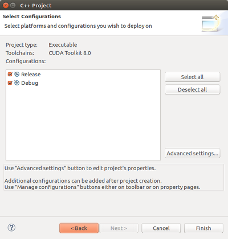228x239 pixels.
Task: Click the Select all button
Action: [x=193, y=77]
